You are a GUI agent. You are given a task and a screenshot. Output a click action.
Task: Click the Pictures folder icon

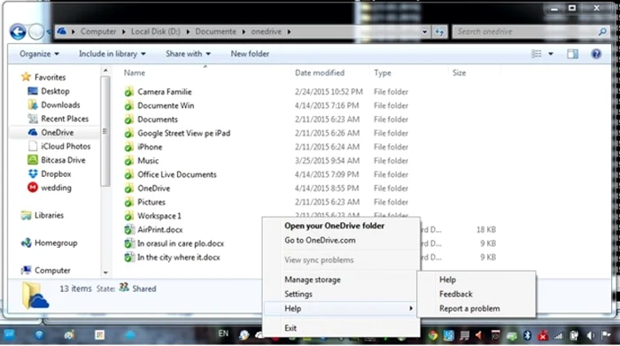pos(128,203)
